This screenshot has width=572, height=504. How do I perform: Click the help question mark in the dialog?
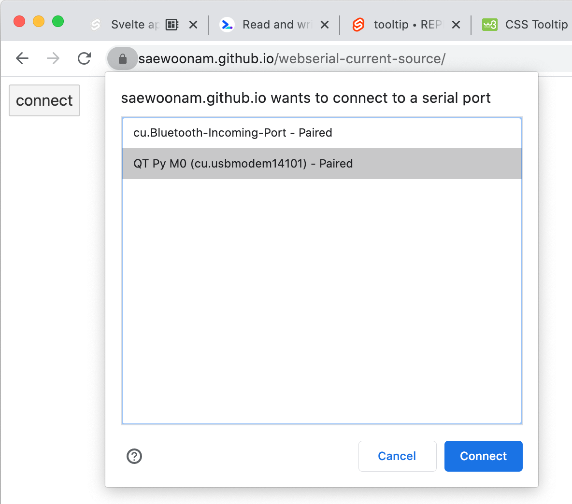coord(134,456)
